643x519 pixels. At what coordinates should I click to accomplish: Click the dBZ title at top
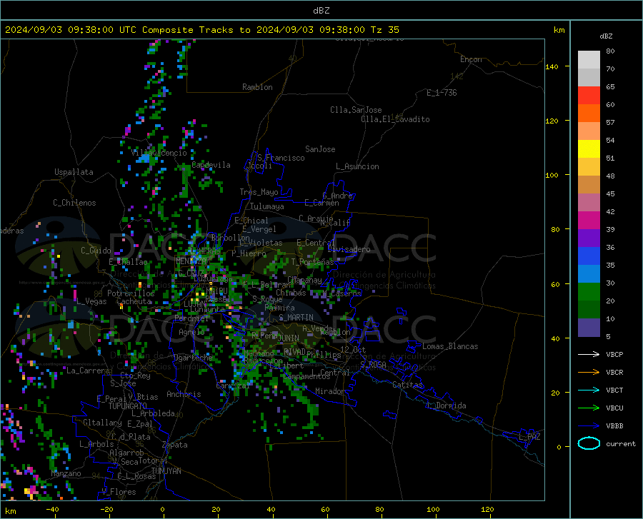(x=321, y=11)
